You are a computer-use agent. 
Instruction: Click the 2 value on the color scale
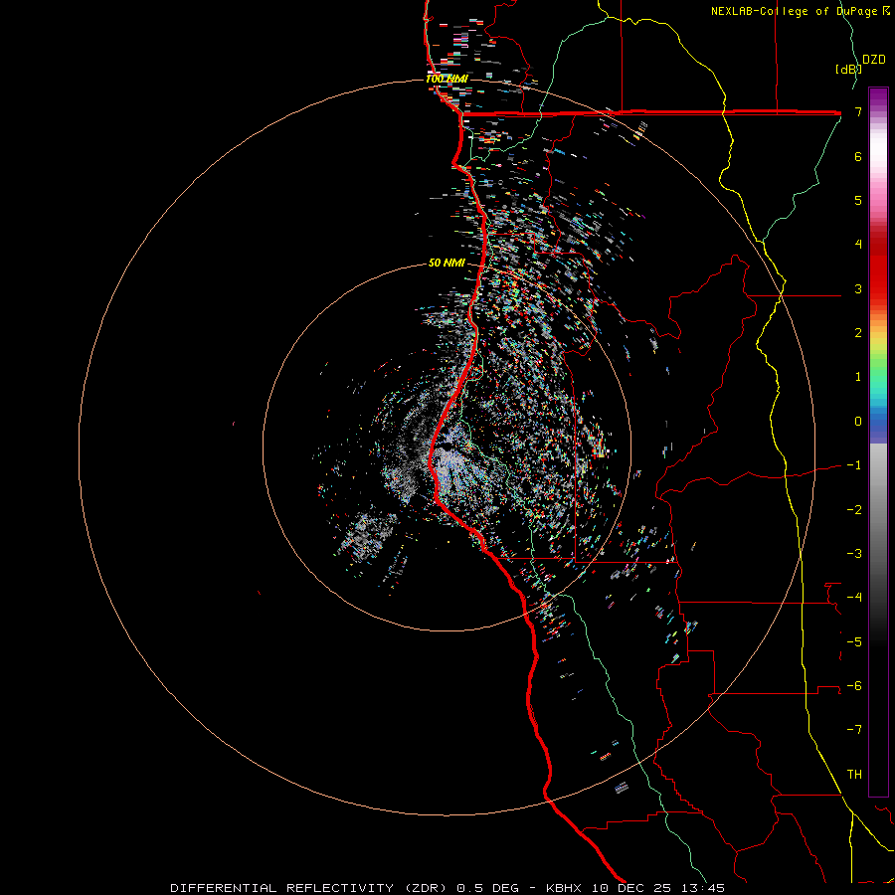pyautogui.click(x=858, y=333)
